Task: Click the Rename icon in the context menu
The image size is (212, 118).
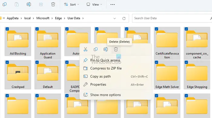Action: 106,49
